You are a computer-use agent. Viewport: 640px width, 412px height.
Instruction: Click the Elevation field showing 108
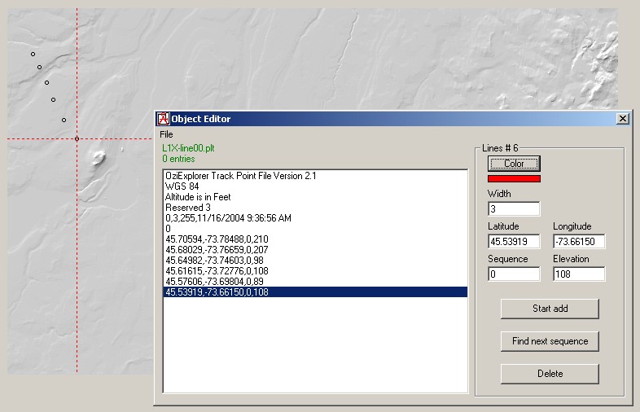(x=579, y=274)
